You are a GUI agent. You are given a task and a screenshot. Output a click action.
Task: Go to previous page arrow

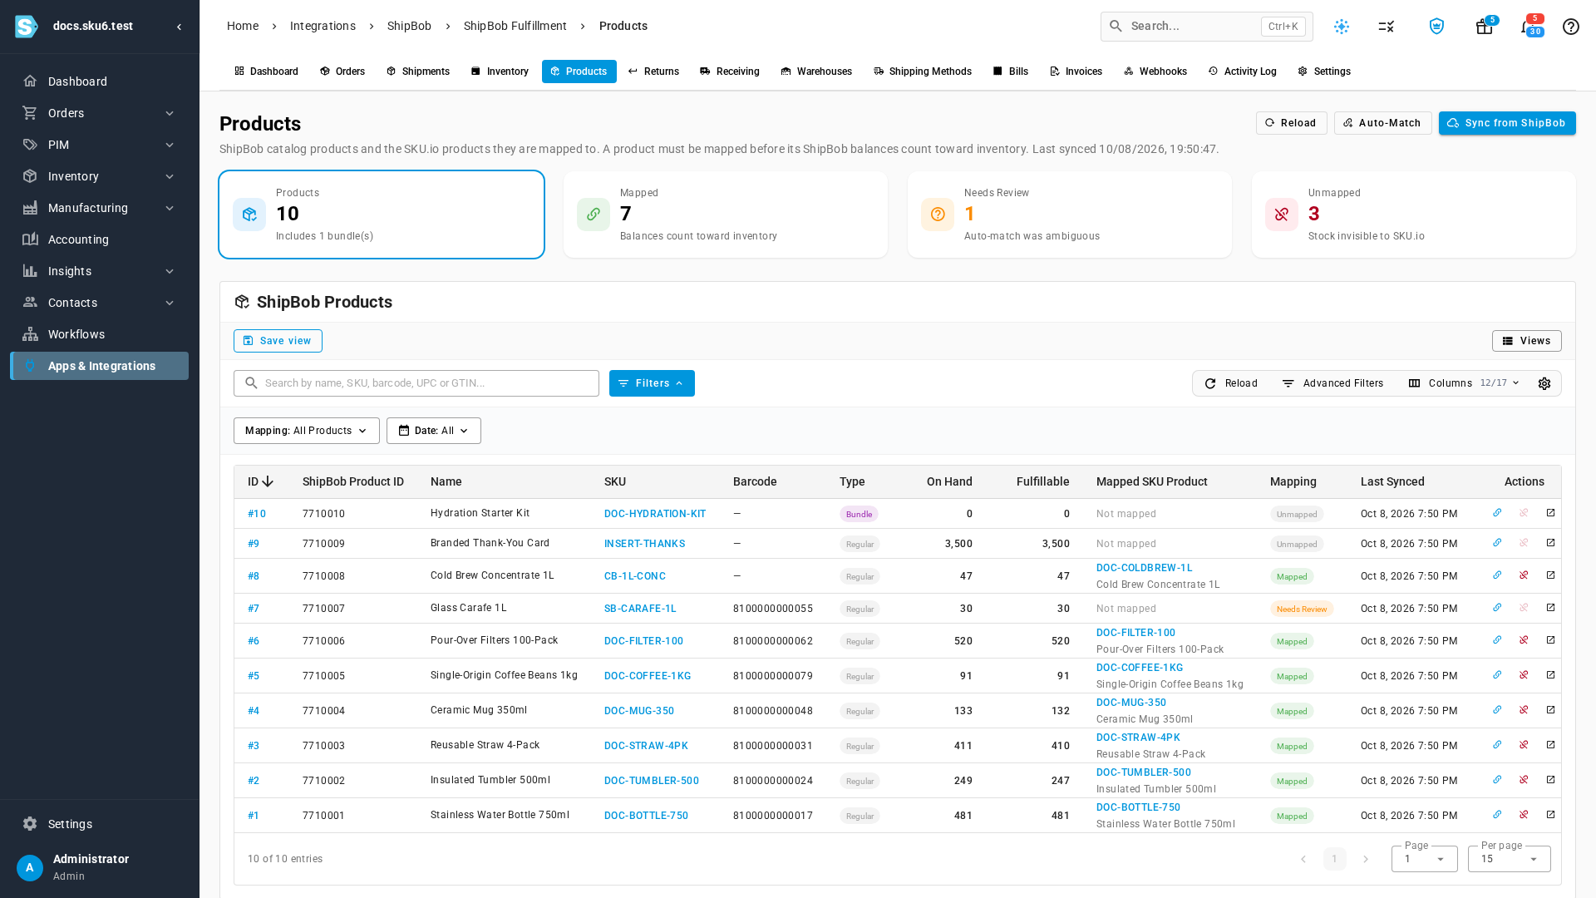point(1303,859)
